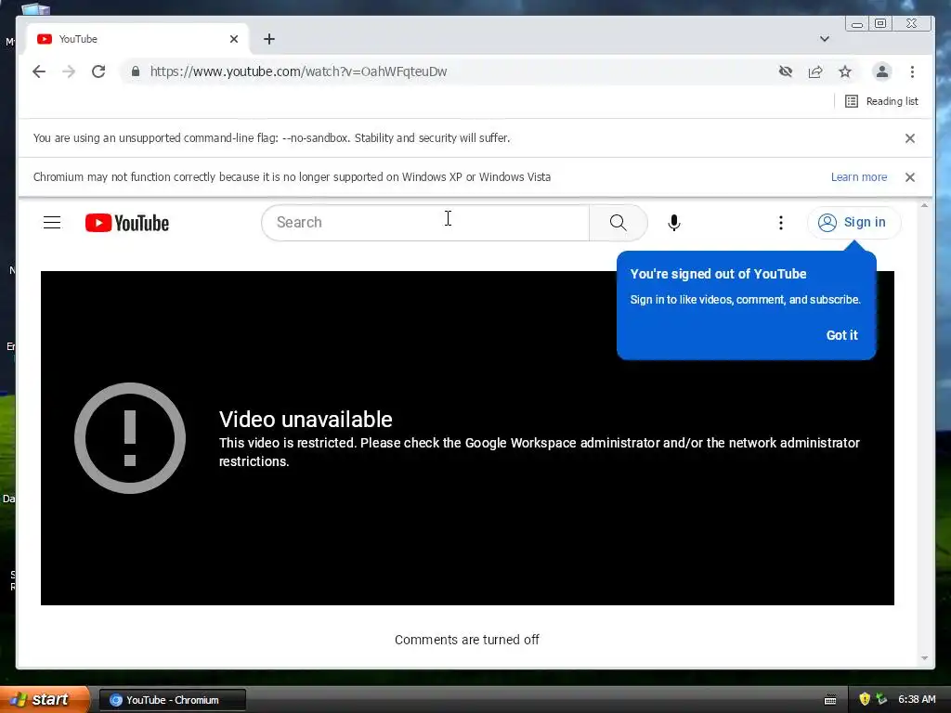
Task: Close the YouTube tab
Action: [234, 39]
